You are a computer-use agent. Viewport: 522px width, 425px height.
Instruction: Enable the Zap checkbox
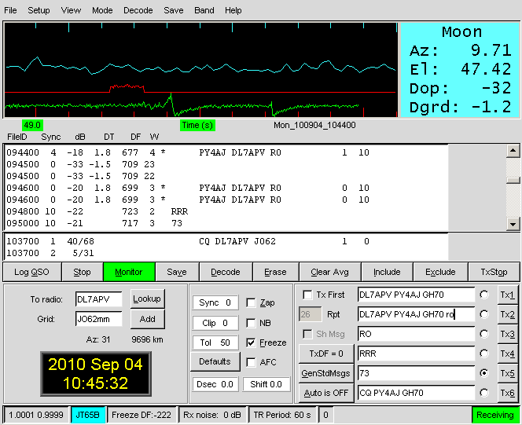coord(252,303)
